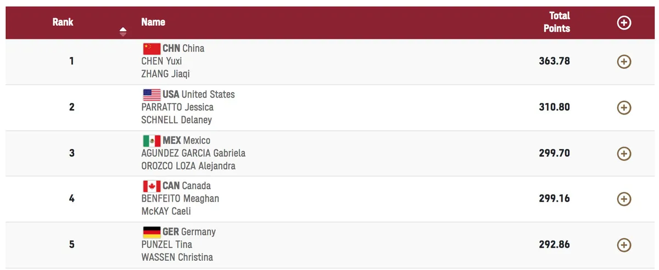Expand all rows using header plus icon
This screenshot has width=659, height=270.
[x=624, y=22]
